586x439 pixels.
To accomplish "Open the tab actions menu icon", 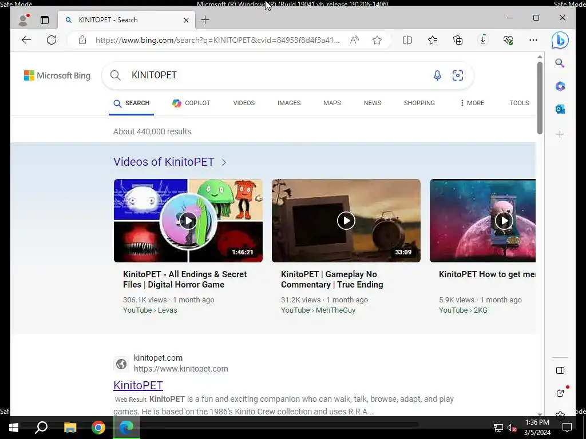I will 45,20.
